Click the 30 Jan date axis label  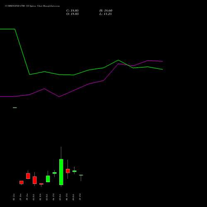point(27,197)
